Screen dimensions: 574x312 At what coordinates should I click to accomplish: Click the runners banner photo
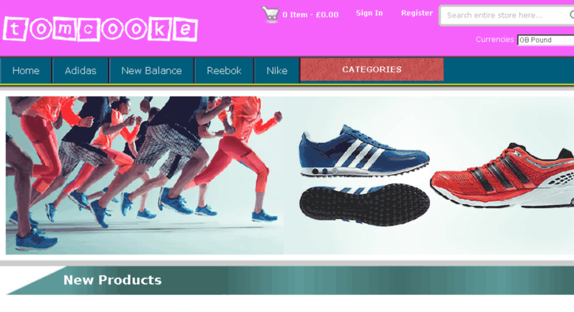point(145,176)
